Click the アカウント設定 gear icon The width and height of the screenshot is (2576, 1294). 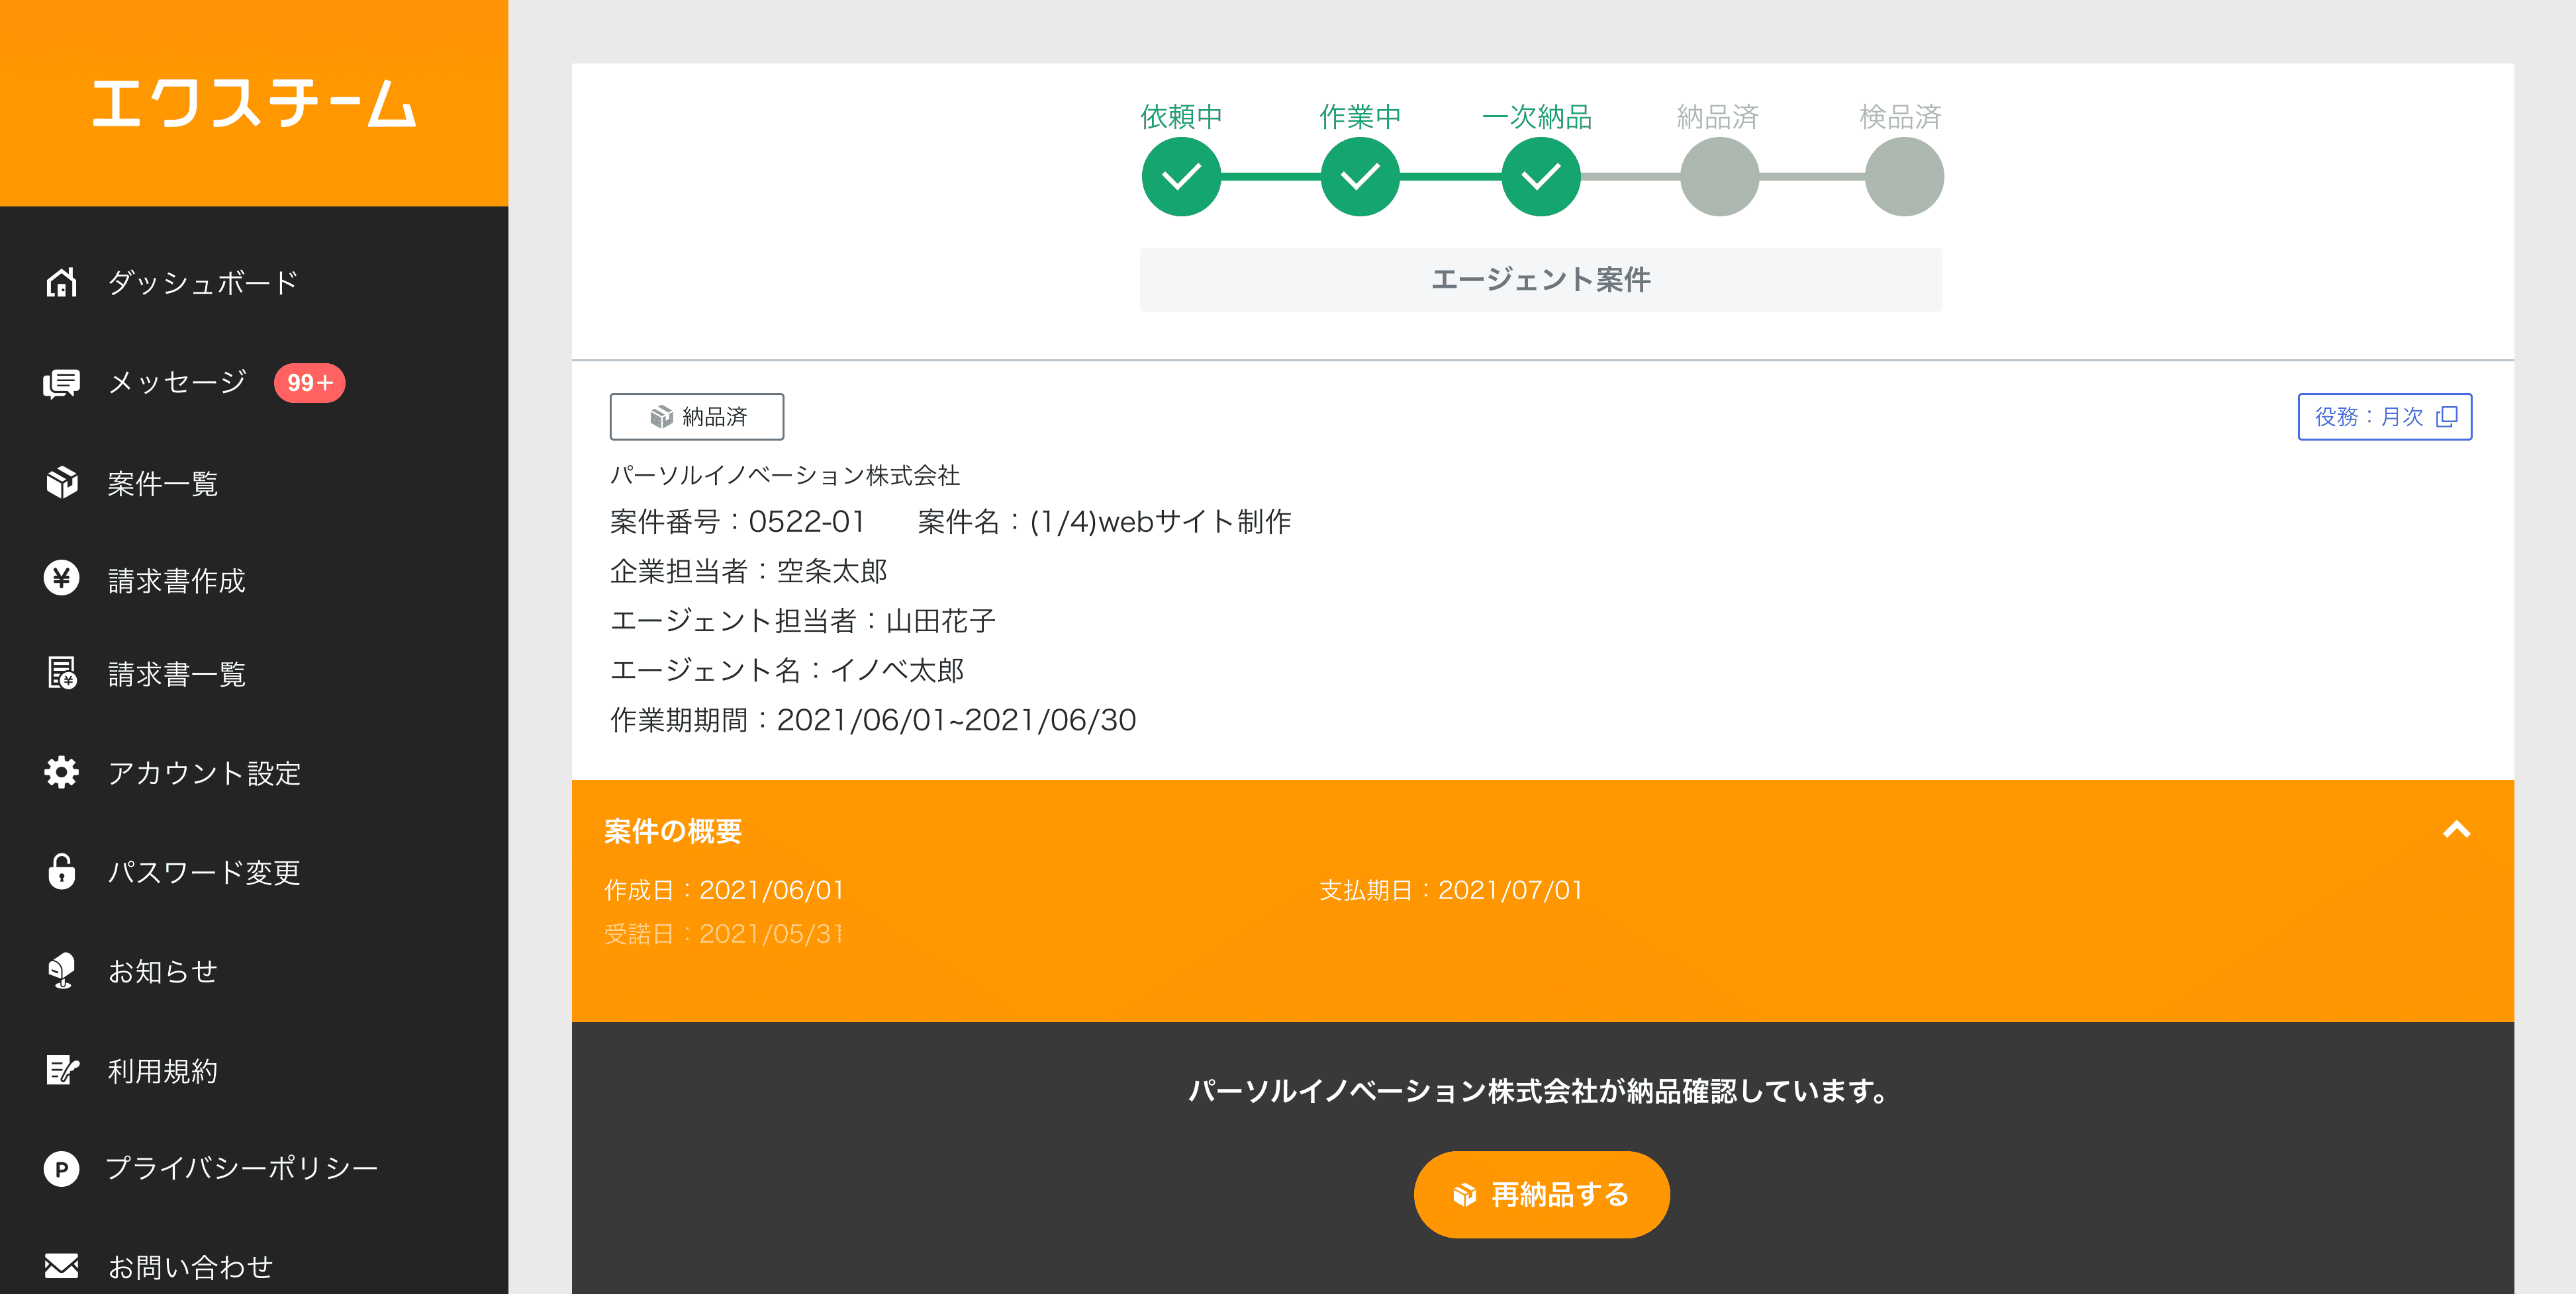pos(61,773)
